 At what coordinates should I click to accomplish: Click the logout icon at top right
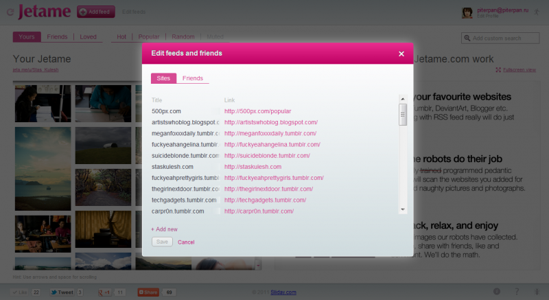pyautogui.click(x=537, y=12)
